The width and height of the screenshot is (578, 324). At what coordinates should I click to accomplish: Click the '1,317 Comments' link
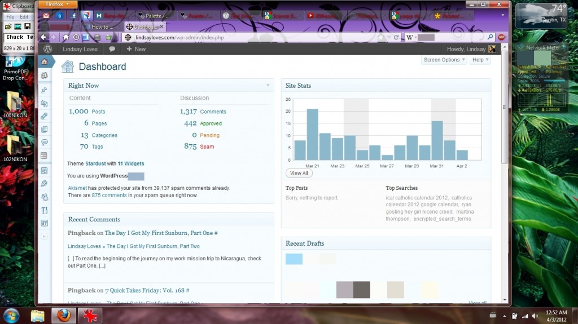tap(203, 111)
